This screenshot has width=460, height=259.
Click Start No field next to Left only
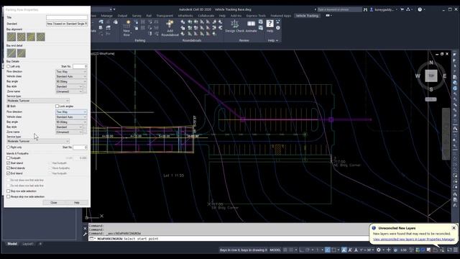tap(80, 66)
